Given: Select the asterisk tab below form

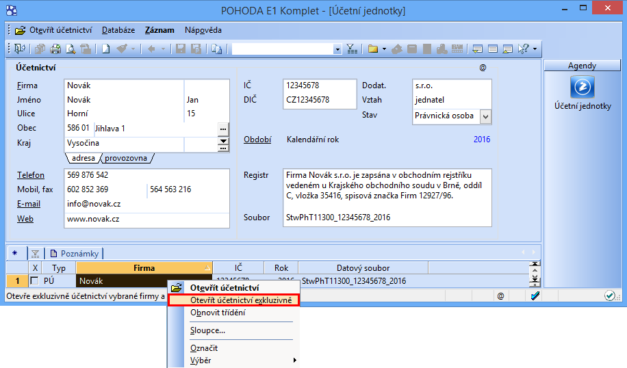Looking at the screenshot, I should (x=15, y=253).
